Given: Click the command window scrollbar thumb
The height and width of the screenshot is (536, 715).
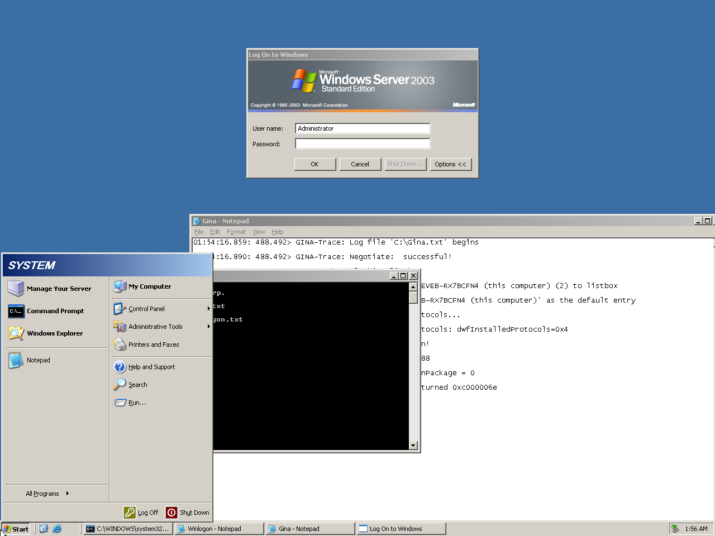Looking at the screenshot, I should tap(413, 297).
